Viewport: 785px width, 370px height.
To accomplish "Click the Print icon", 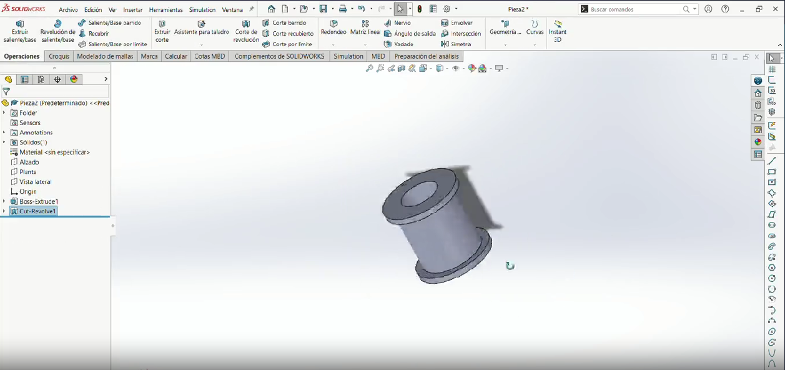I will point(342,9).
